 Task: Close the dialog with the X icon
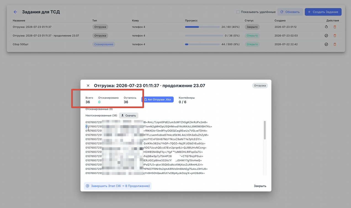(x=88, y=86)
